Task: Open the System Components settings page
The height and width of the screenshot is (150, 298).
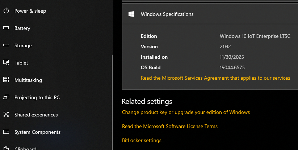Action: [37, 132]
